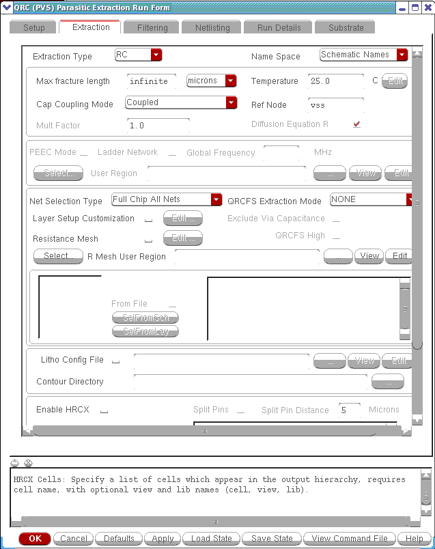Click the window menu arrow in title bar
Screen dimensions: 435x549
click(x=7, y=8)
